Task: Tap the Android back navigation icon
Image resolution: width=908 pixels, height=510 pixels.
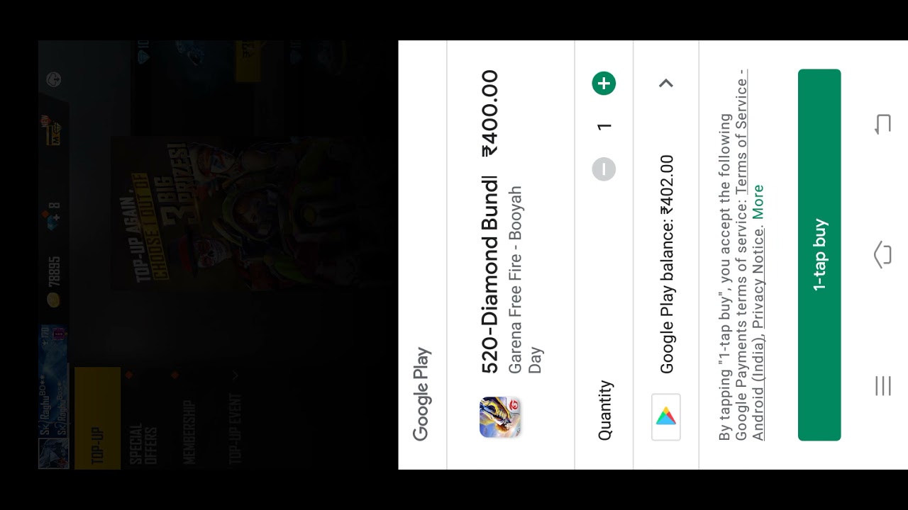Action: coord(882,125)
